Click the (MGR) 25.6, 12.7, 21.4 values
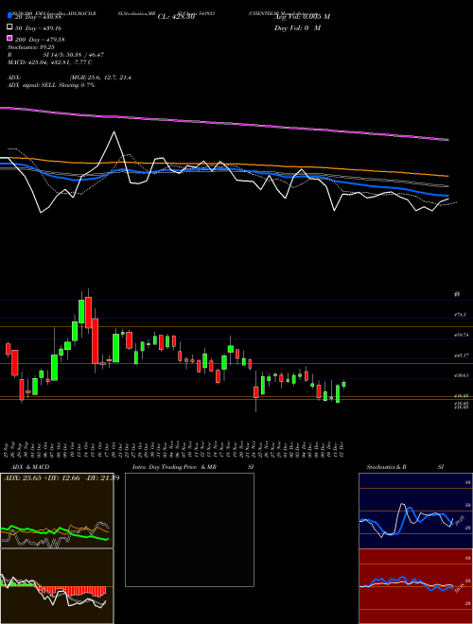This screenshot has width=473, height=624. (x=100, y=78)
